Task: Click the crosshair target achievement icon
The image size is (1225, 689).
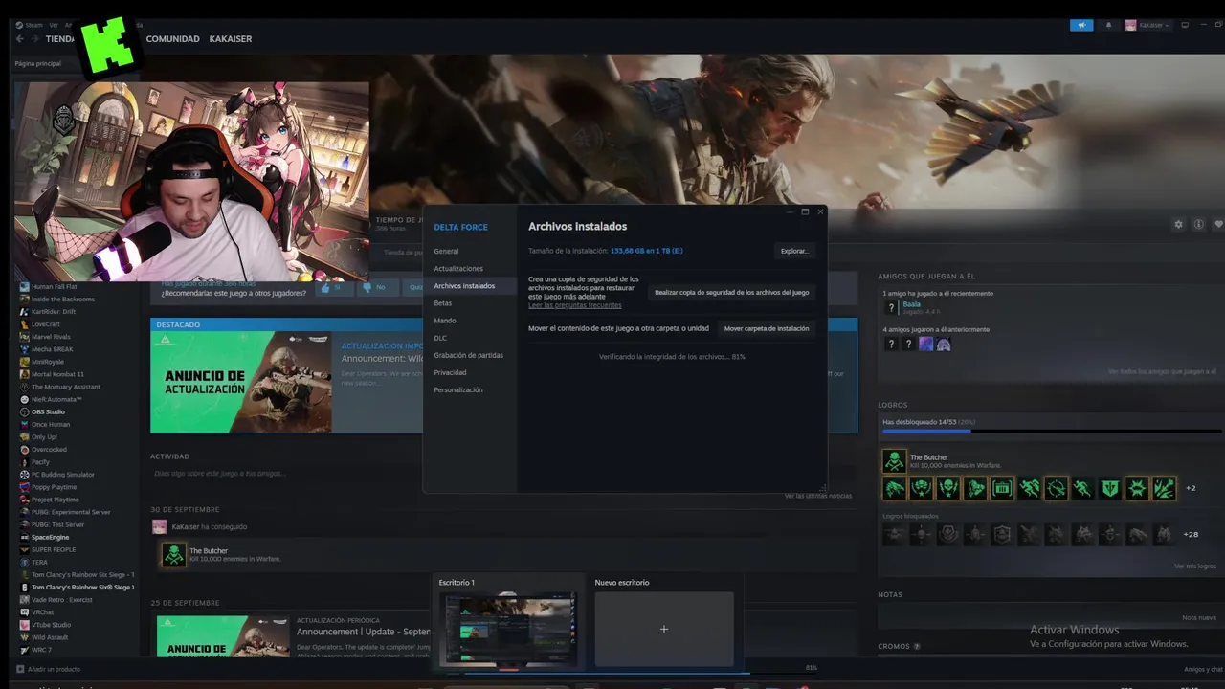Action: (1056, 488)
